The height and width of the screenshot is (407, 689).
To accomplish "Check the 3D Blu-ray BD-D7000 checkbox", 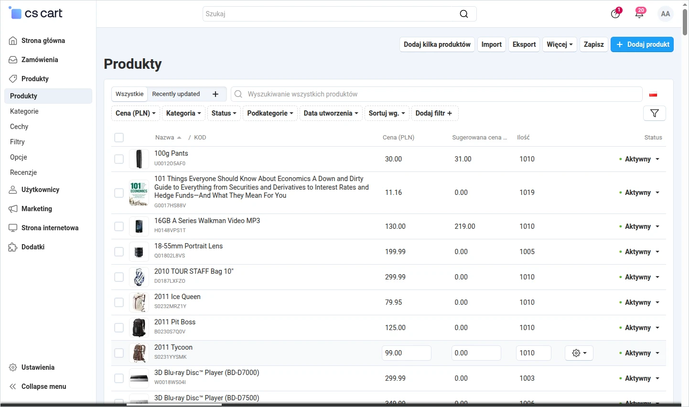I will [x=119, y=378].
